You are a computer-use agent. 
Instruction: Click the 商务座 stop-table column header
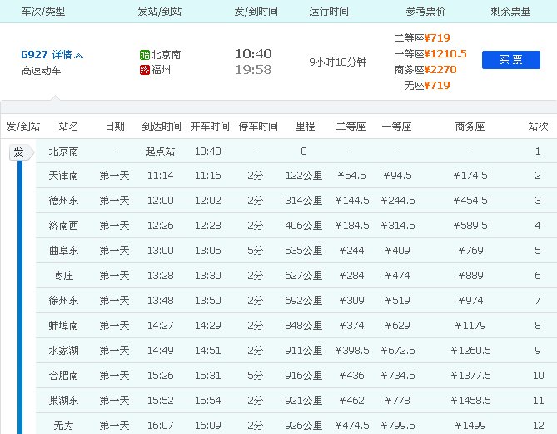(470, 126)
